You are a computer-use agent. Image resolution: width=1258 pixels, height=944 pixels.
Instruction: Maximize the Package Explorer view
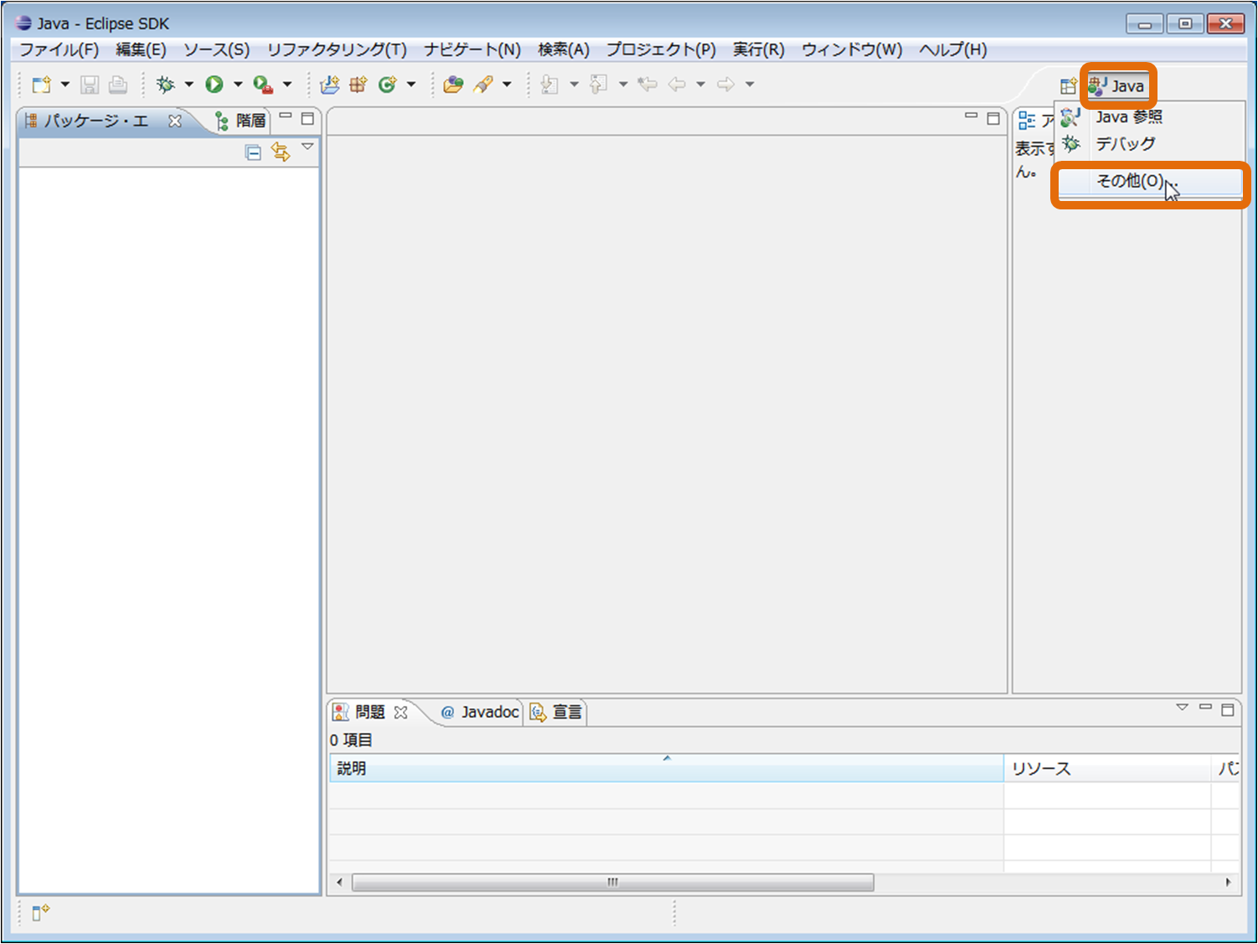pyautogui.click(x=307, y=119)
